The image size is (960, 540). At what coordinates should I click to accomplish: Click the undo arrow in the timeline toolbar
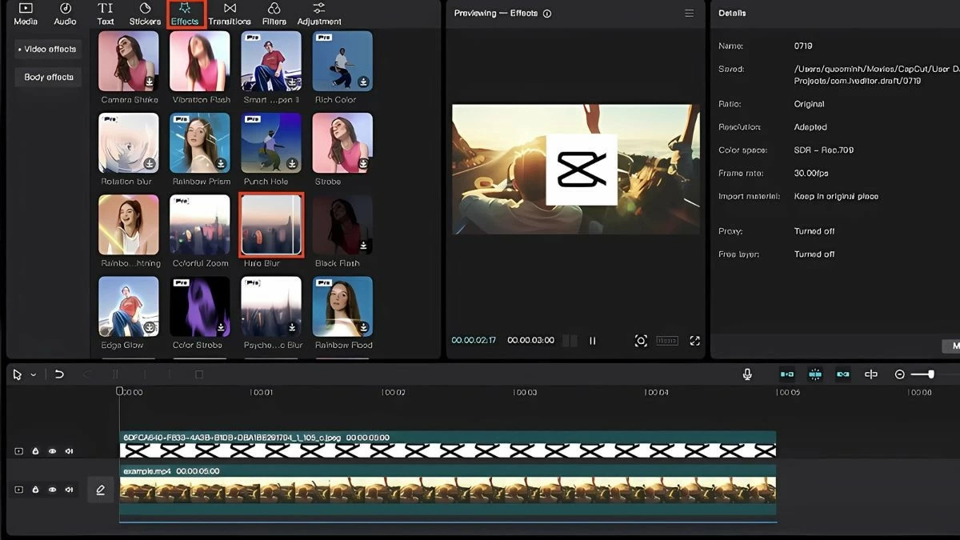[x=59, y=374]
